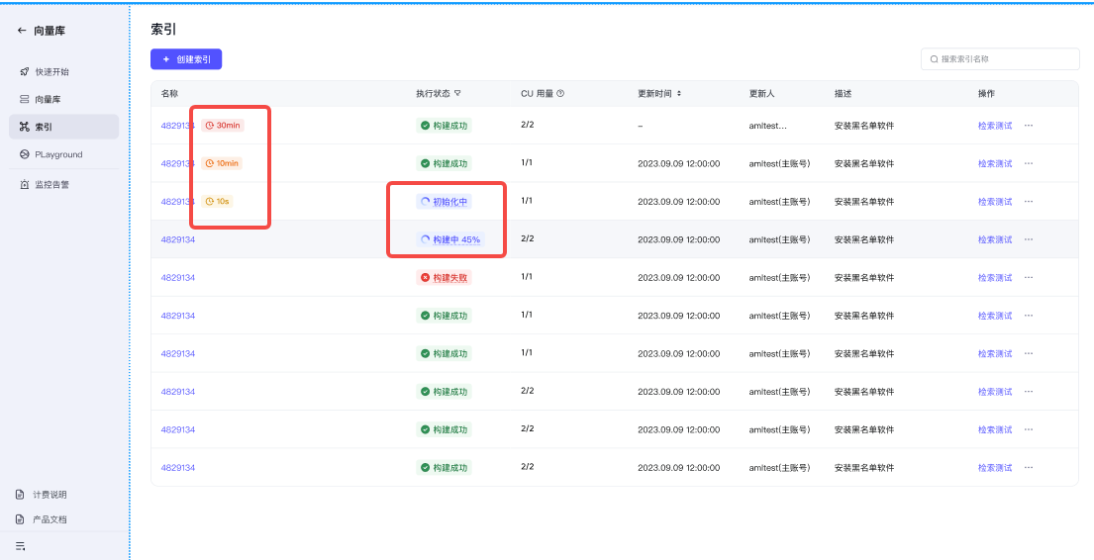The height and width of the screenshot is (560, 1094).
Task: Collapse the sidebar using the bottom menu icon
Action: pos(20,545)
